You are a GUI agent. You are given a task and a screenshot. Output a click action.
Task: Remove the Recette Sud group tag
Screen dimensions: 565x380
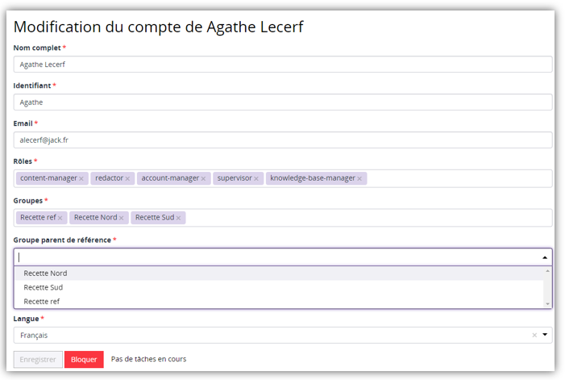[179, 218]
